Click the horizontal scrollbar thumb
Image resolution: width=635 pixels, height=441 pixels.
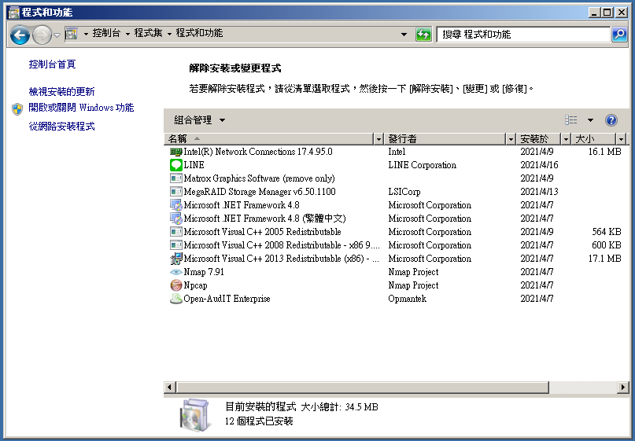click(x=362, y=388)
